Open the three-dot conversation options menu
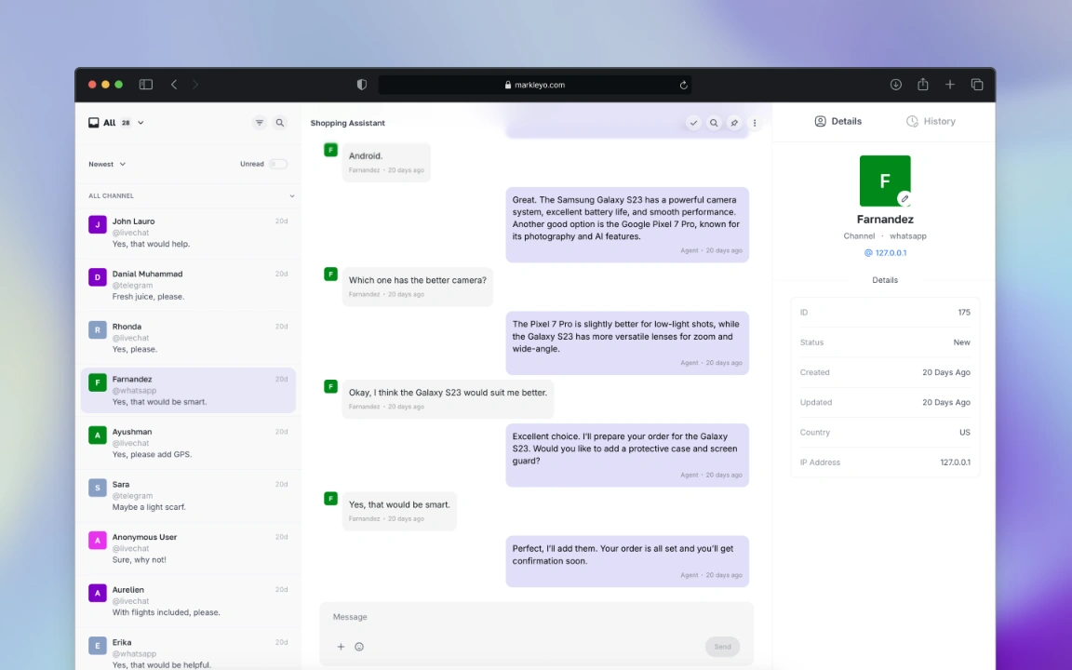 755,122
